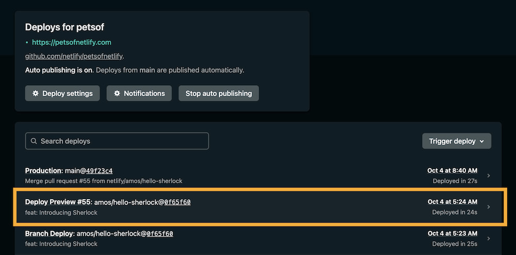
Task: Expand the Branch Deploy row chevron
Action: [x=489, y=238]
